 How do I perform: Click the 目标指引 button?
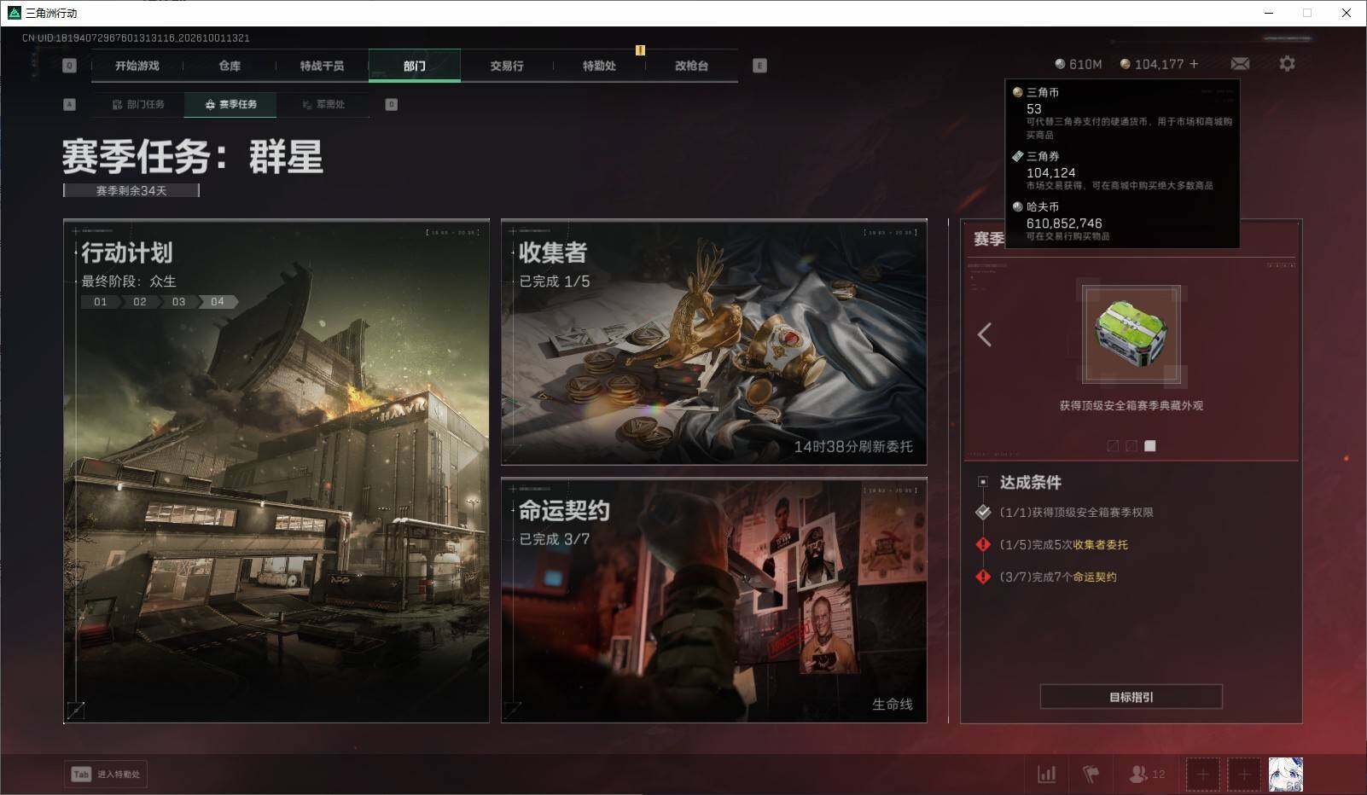tap(1131, 697)
